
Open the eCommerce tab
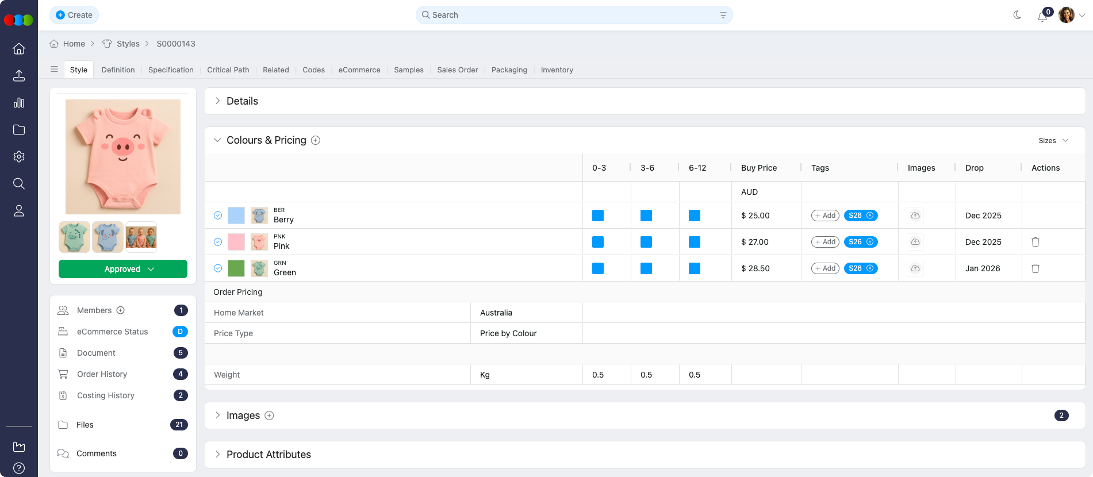[x=359, y=70]
